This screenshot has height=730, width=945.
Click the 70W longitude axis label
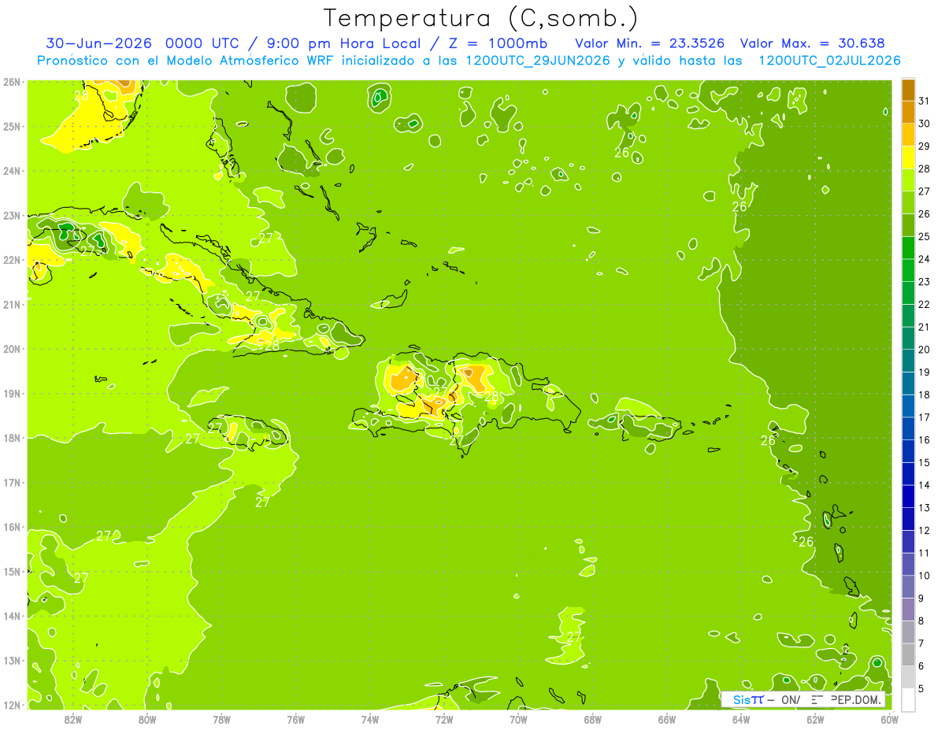pos(518,719)
